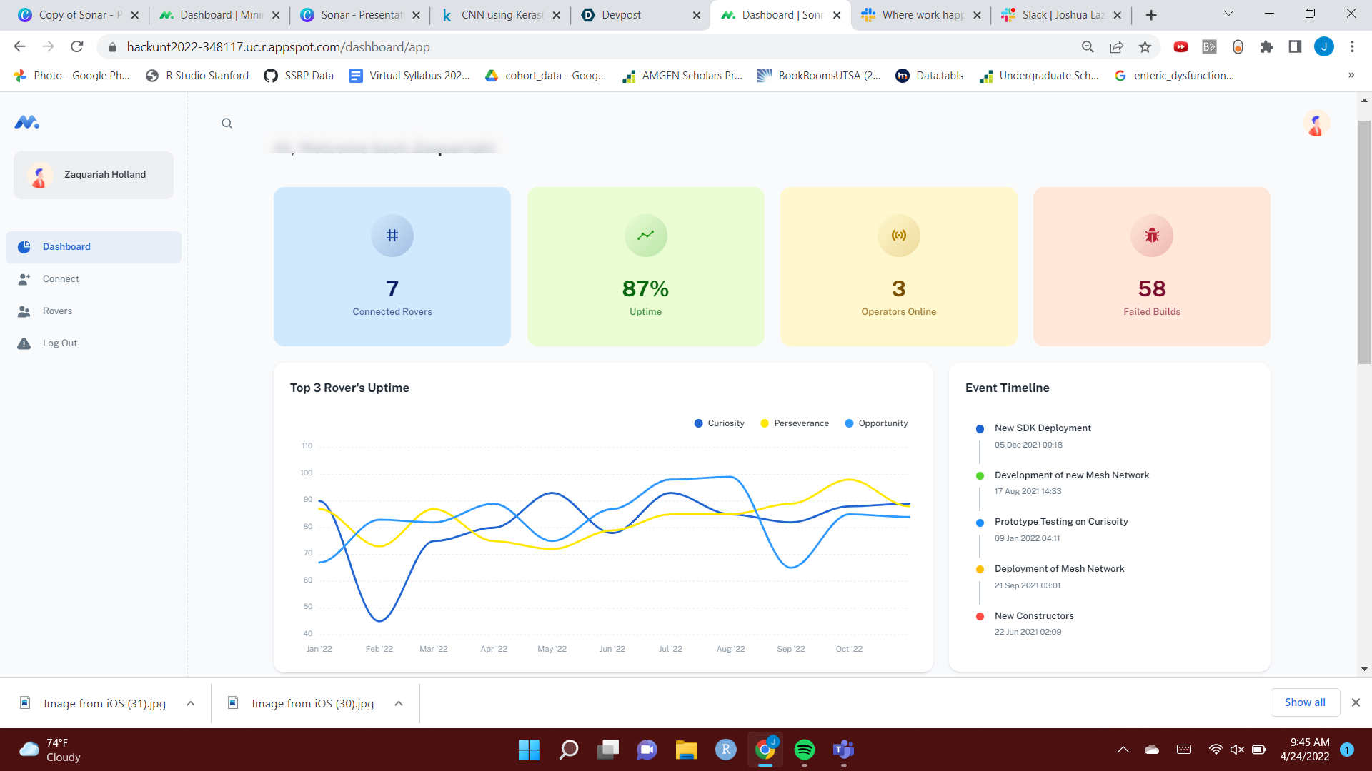Toggle Curiosity series in chart legend

click(x=719, y=423)
